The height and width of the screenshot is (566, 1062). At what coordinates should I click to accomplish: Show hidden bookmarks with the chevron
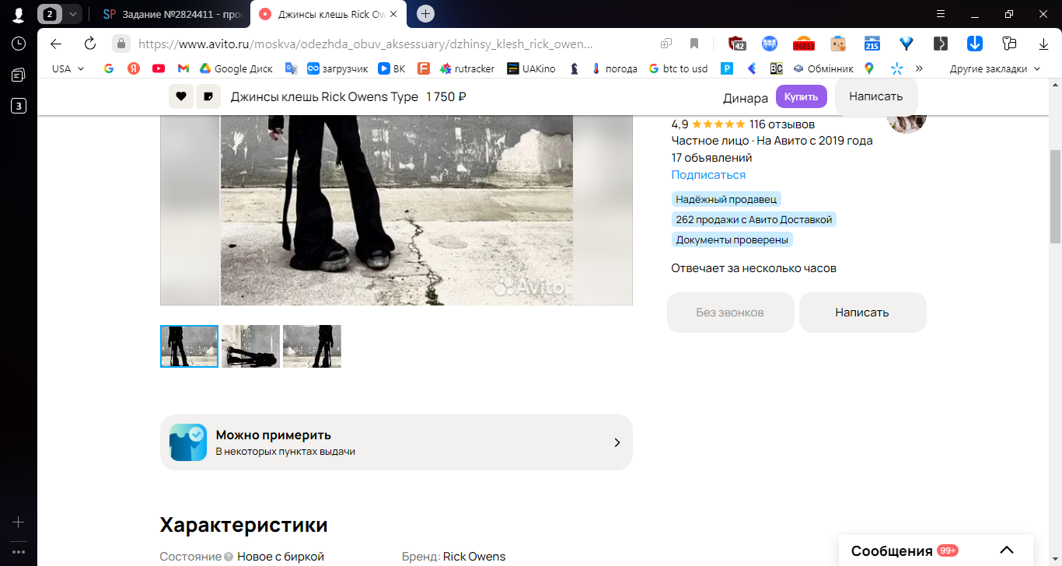point(920,68)
